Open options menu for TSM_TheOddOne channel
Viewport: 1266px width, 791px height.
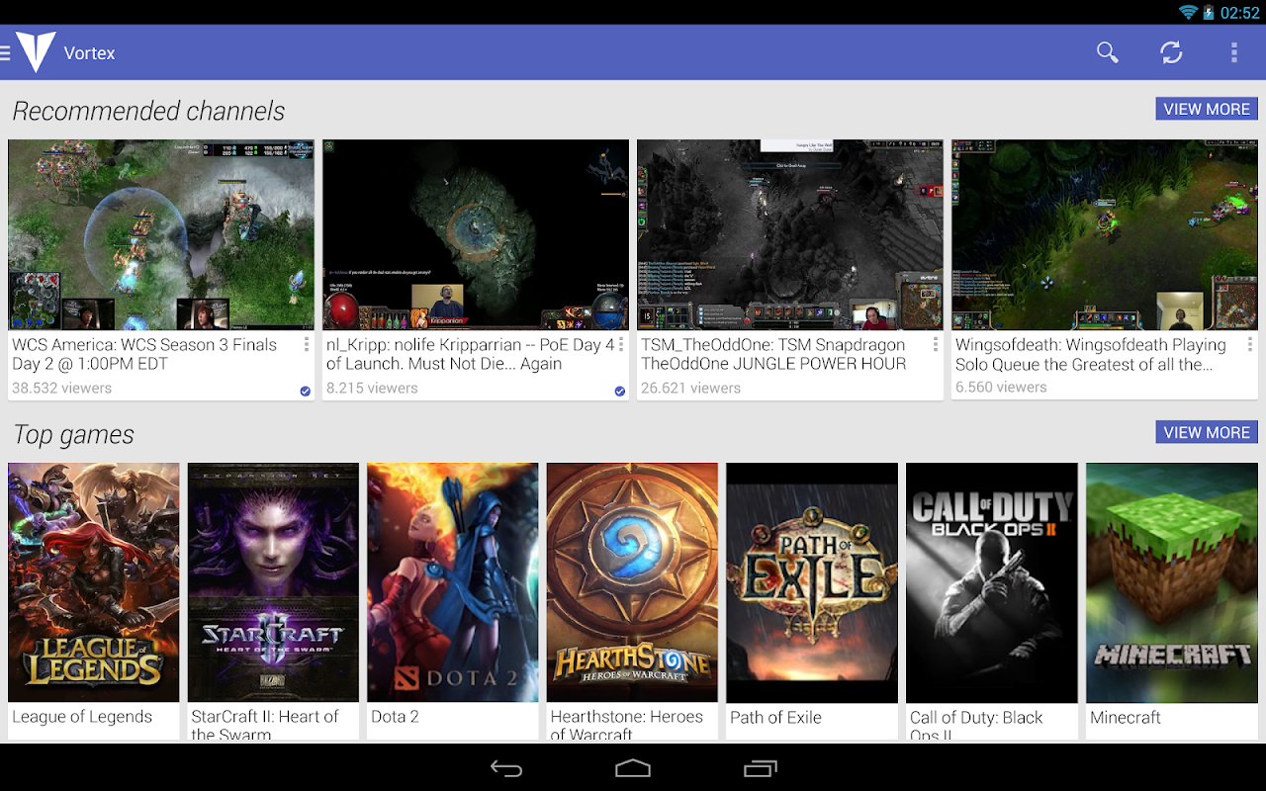[935, 345]
